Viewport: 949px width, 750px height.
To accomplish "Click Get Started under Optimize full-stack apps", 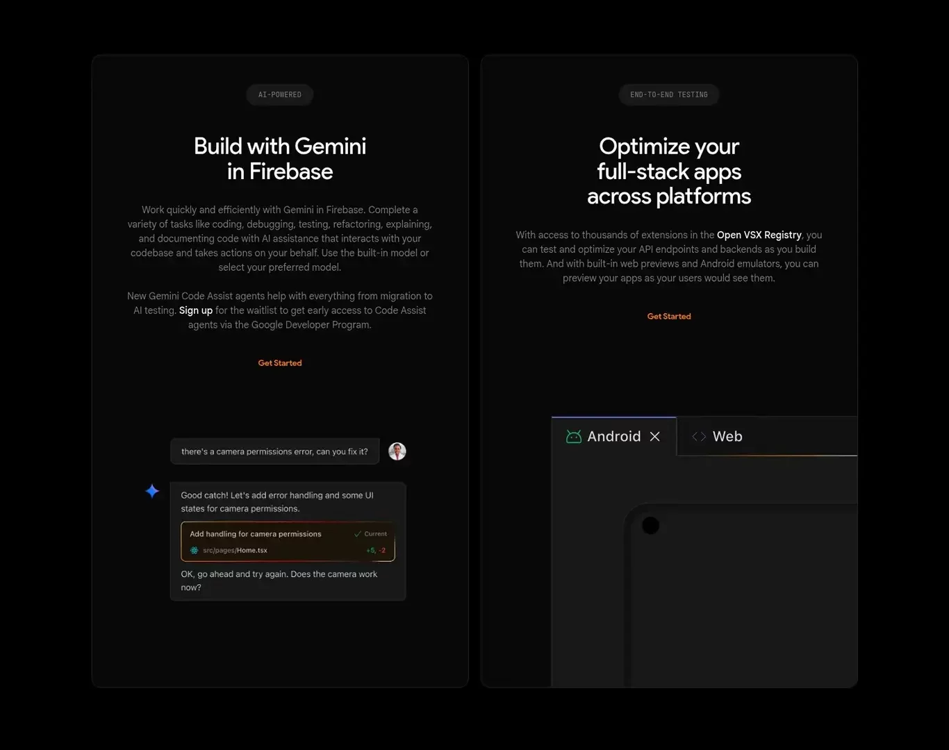I will pyautogui.click(x=669, y=317).
